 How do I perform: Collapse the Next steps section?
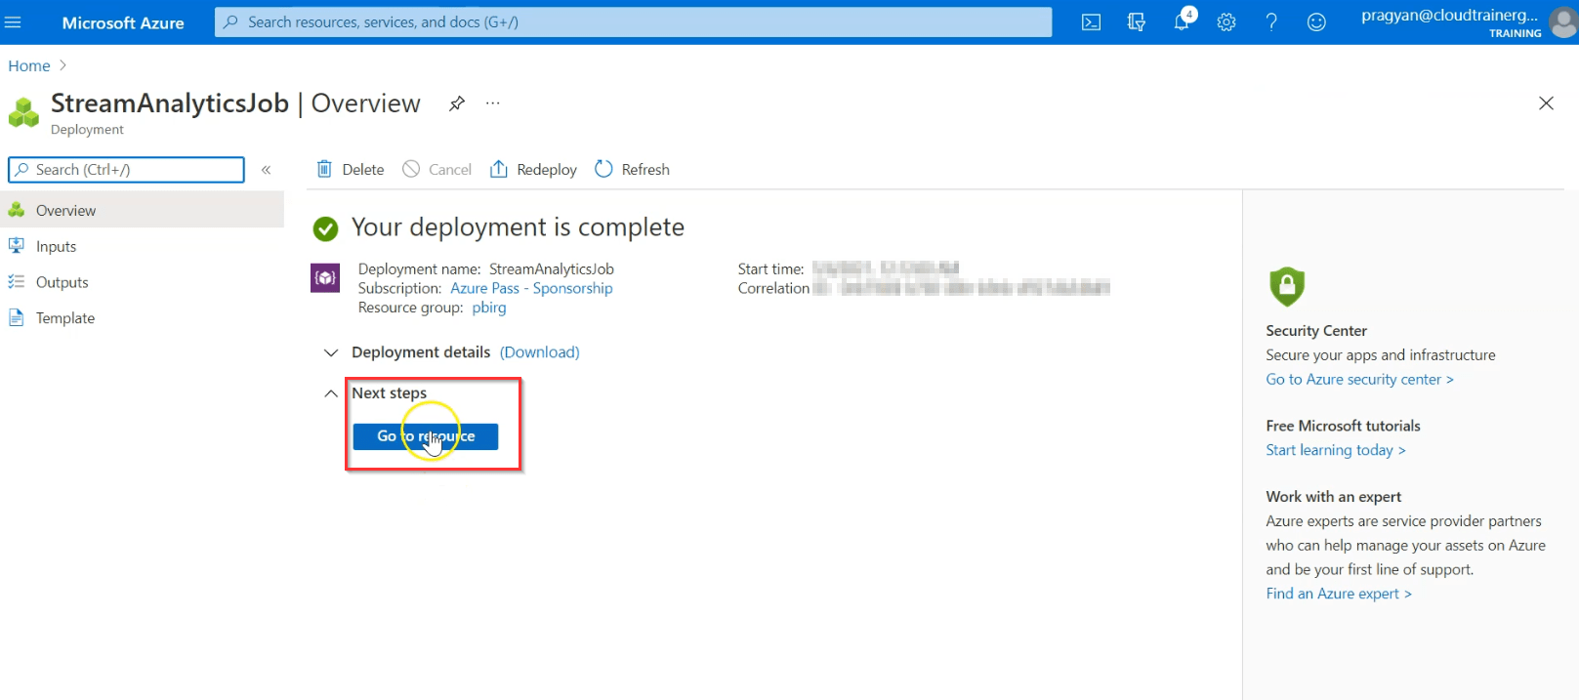point(331,393)
